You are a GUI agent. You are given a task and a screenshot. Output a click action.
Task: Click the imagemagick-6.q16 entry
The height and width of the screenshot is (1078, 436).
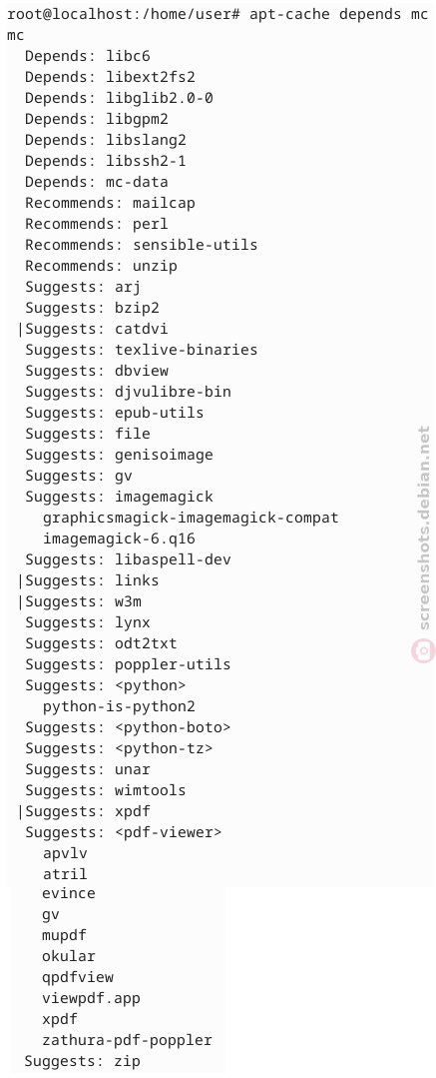[120, 539]
